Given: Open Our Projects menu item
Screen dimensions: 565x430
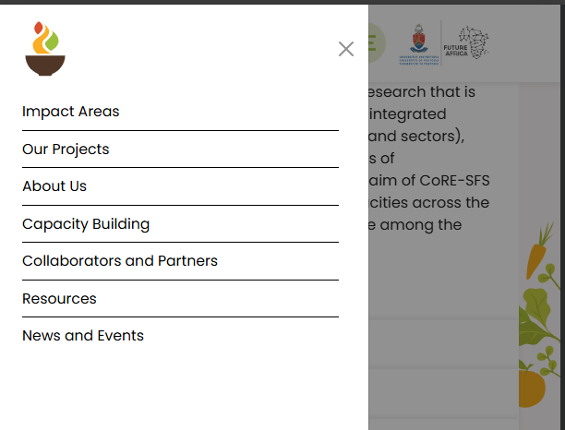Looking at the screenshot, I should click(66, 149).
